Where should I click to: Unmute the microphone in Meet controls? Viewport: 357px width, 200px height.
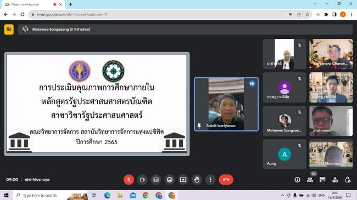pyautogui.click(x=129, y=180)
